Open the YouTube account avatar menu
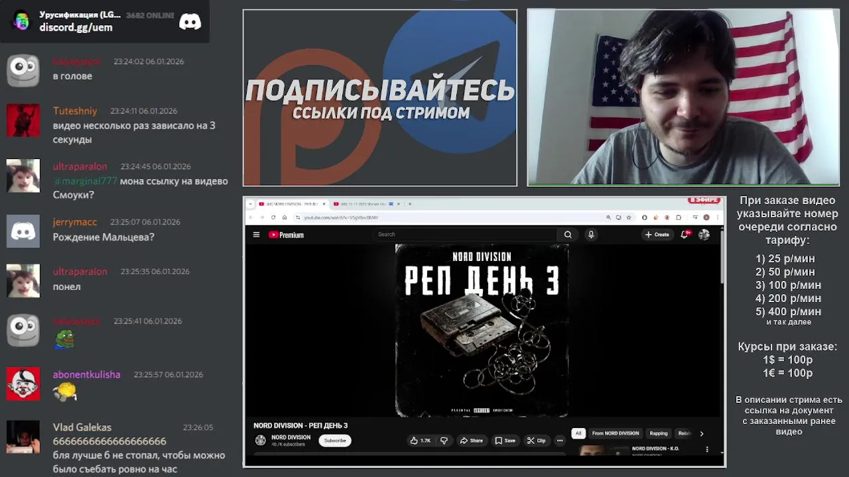 [x=704, y=235]
